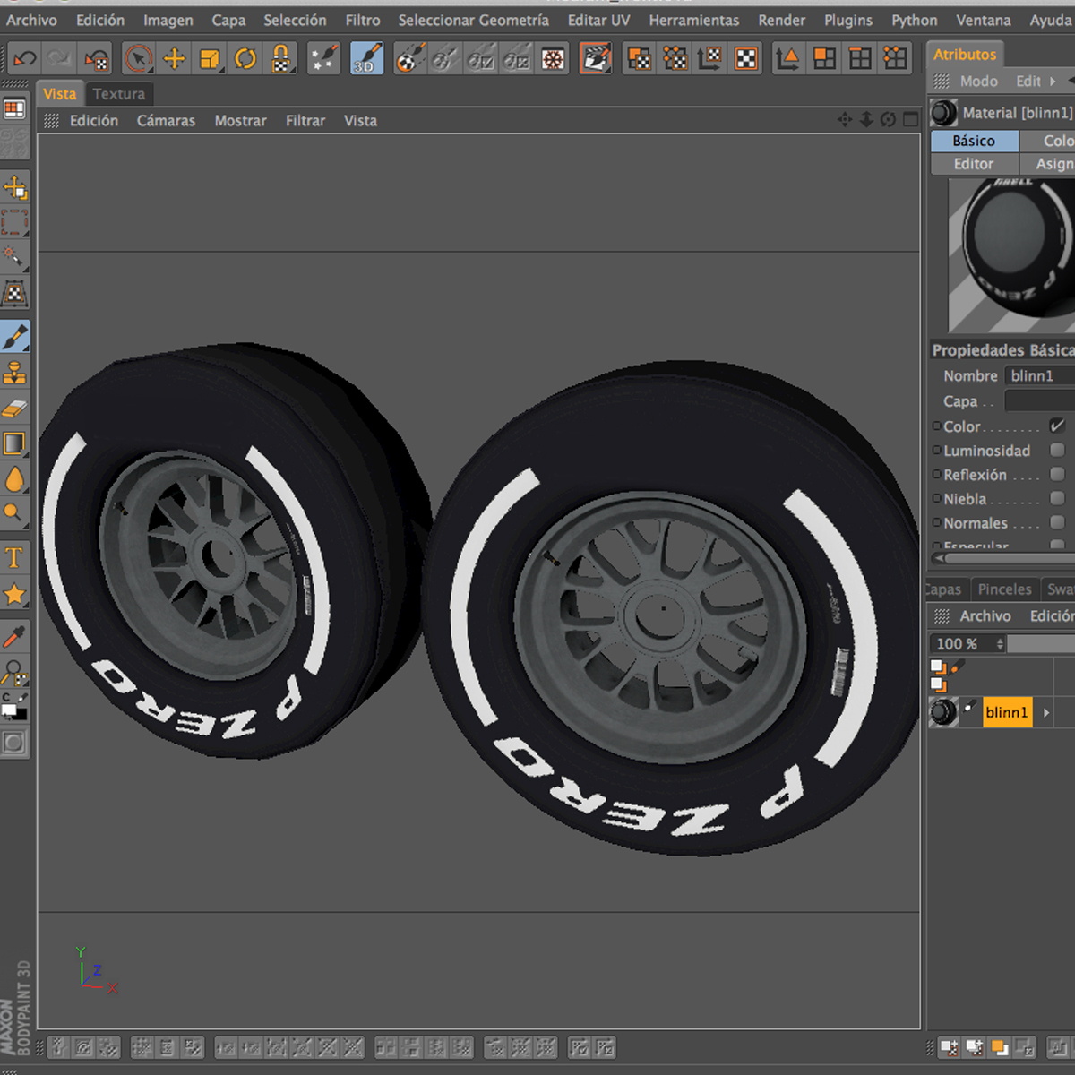The image size is (1075, 1075).
Task: Select the Eraser tool
Action: pyautogui.click(x=15, y=408)
